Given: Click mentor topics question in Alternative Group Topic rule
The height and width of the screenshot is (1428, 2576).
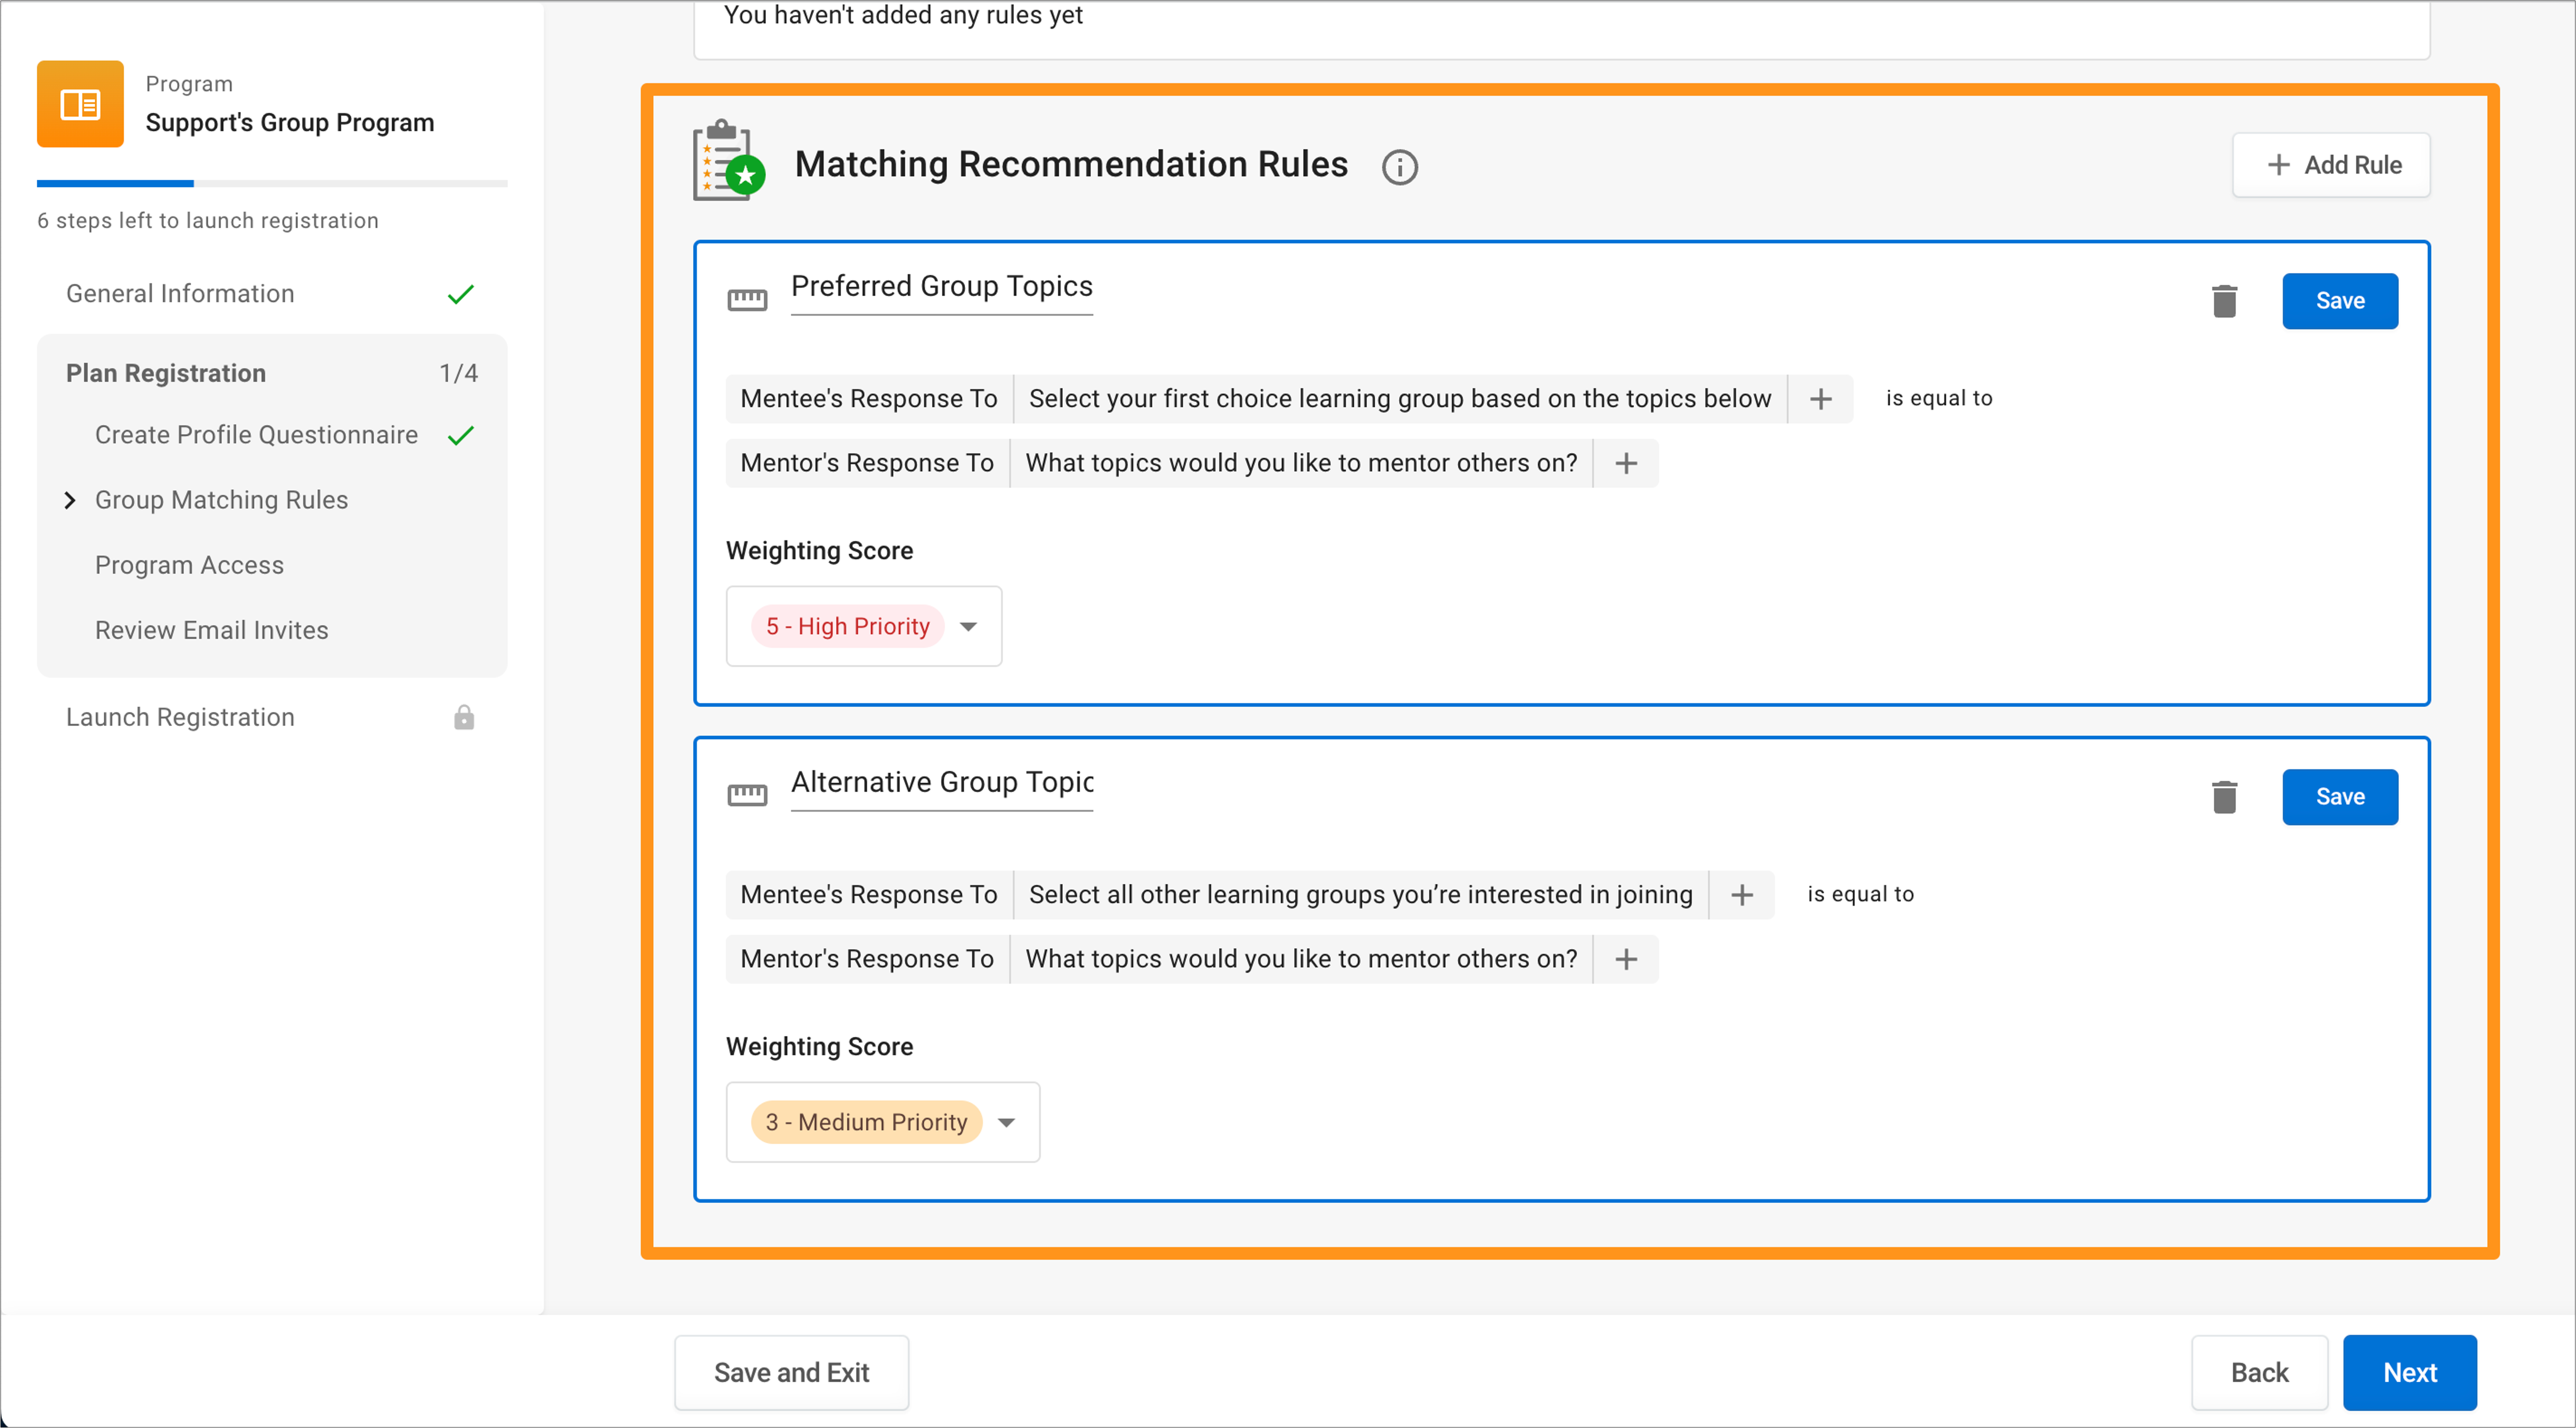Looking at the screenshot, I should [x=1301, y=959].
